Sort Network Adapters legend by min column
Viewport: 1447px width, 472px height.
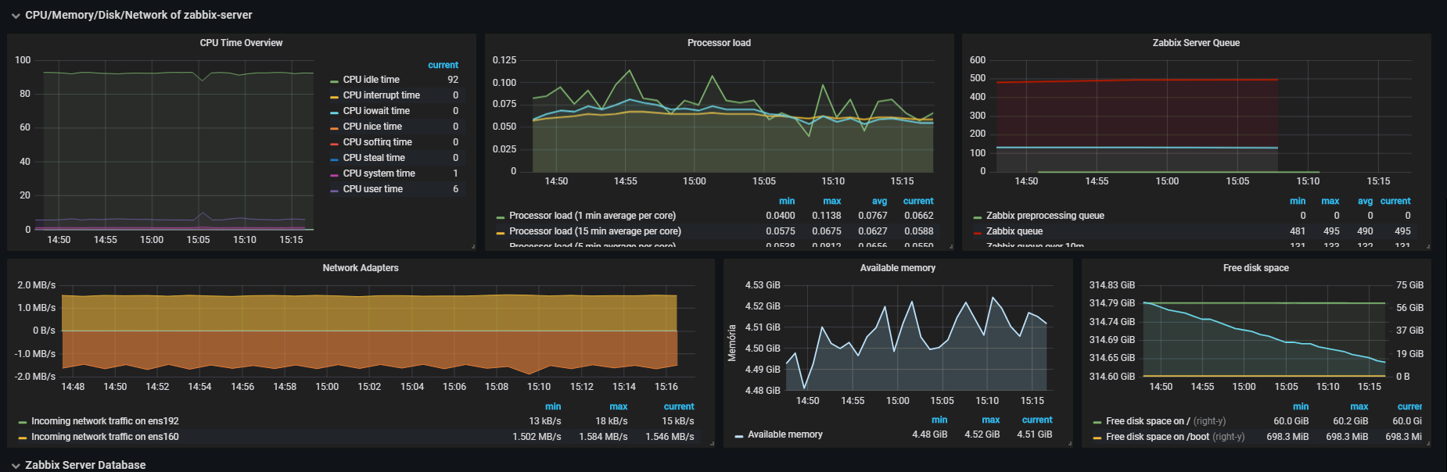pos(553,406)
